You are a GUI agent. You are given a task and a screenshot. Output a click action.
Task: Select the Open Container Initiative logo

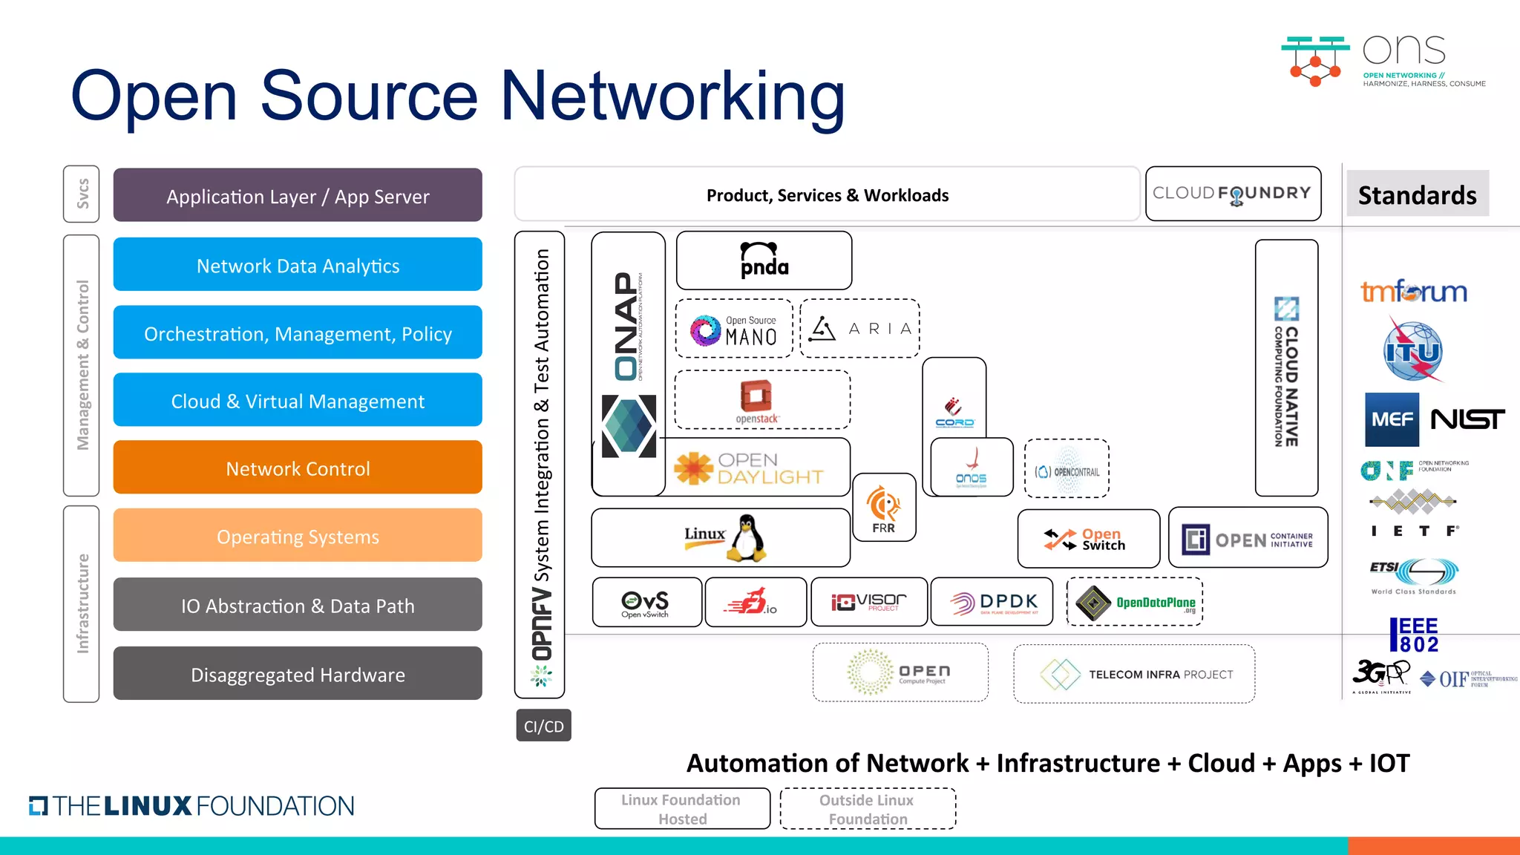(x=1248, y=539)
